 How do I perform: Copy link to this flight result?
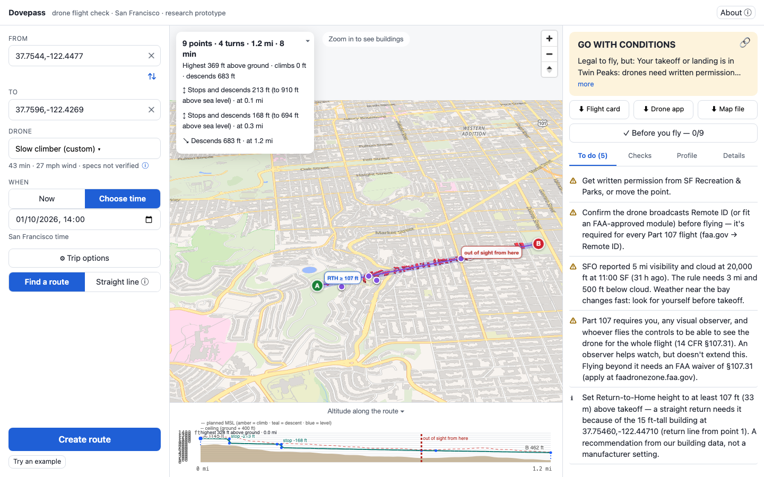[x=745, y=43]
